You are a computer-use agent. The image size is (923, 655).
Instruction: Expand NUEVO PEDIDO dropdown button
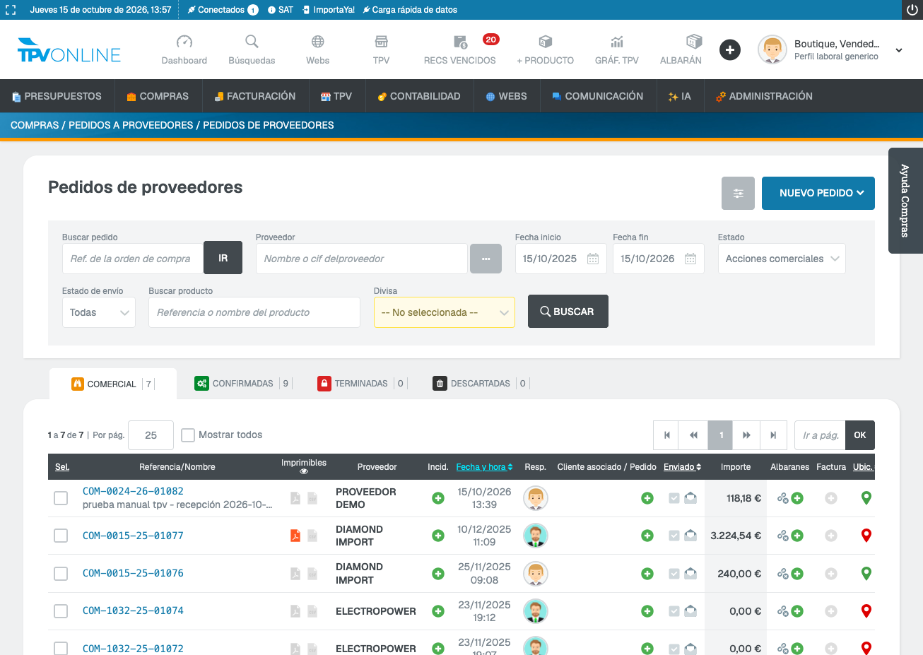(818, 193)
